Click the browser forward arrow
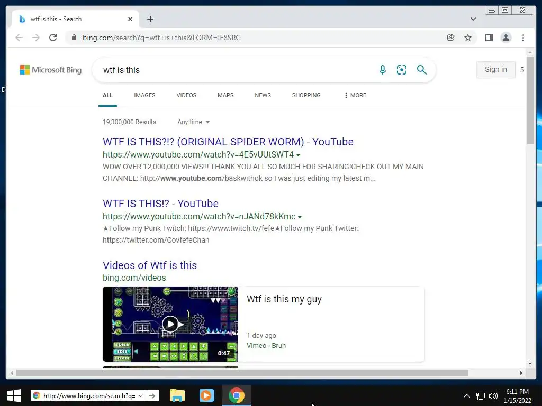The height and width of the screenshot is (406, 542). click(36, 38)
